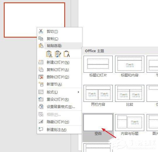The width and height of the screenshot is (158, 152).
Task: Click the scissors Cut icon
Action: (41, 31)
